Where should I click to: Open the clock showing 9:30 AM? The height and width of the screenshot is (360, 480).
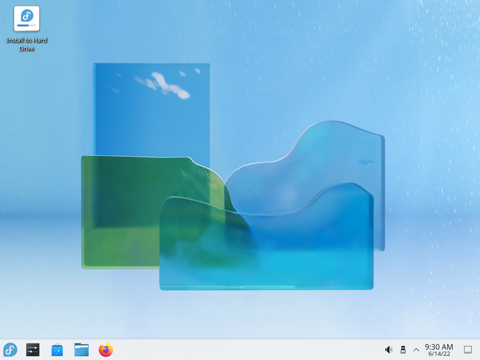pos(439,347)
